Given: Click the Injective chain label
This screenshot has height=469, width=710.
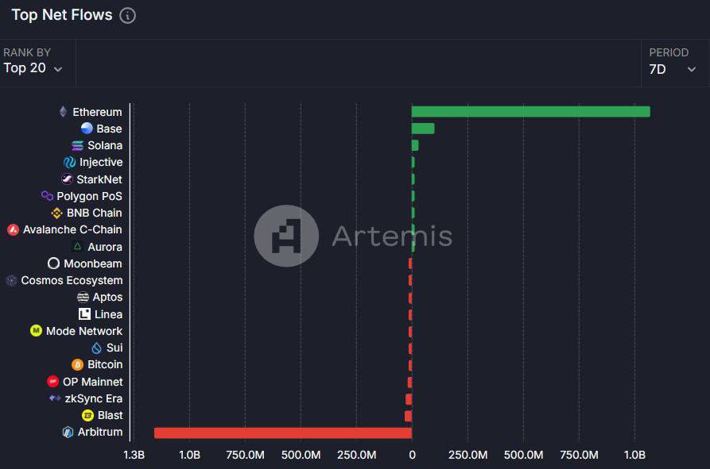Looking at the screenshot, I should [101, 162].
